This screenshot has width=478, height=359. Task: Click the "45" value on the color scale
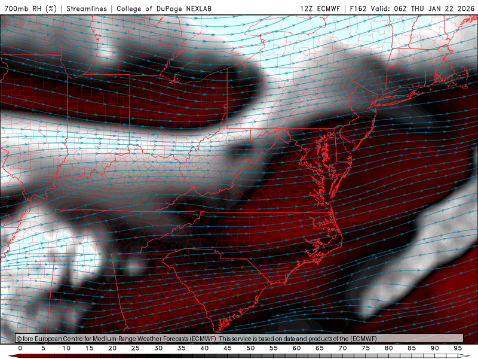[228, 348]
